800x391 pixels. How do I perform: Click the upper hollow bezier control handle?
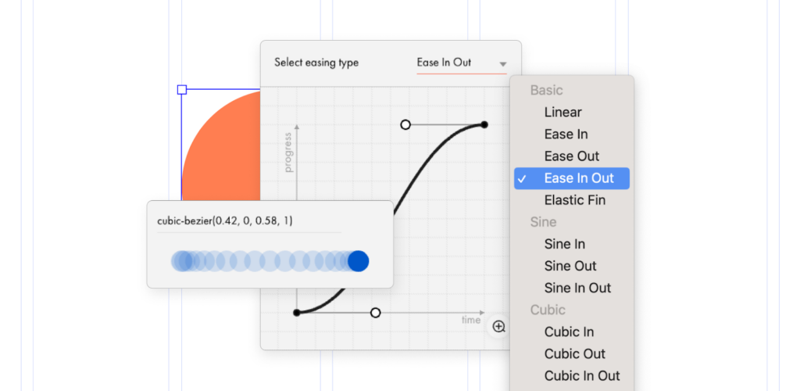click(405, 124)
